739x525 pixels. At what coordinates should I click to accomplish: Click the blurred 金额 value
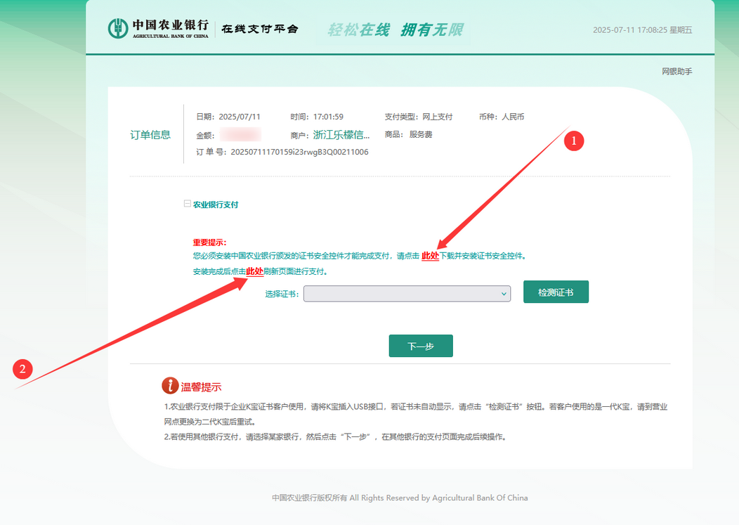(x=240, y=134)
